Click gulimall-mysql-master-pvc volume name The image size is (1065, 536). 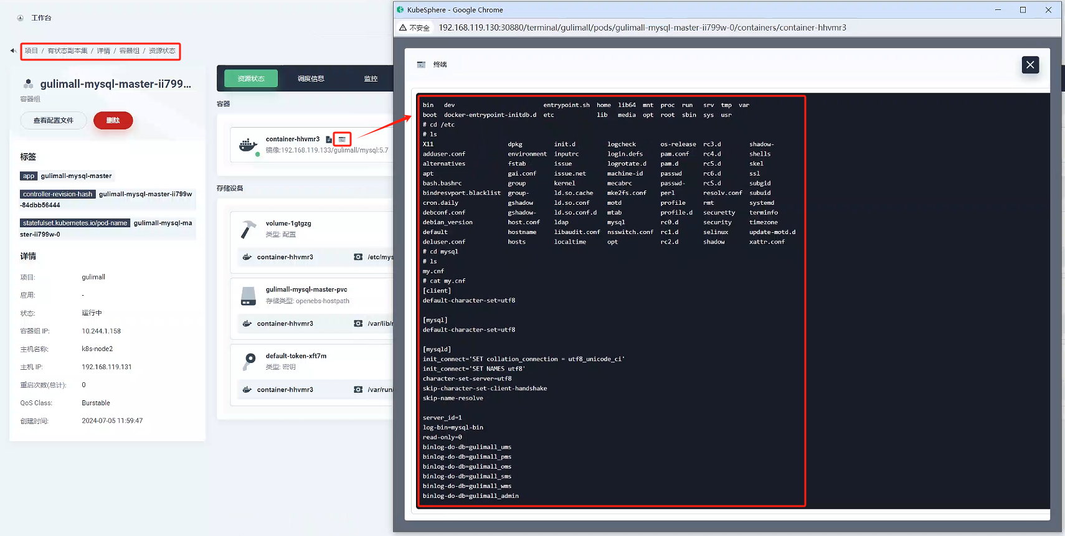[306, 289]
